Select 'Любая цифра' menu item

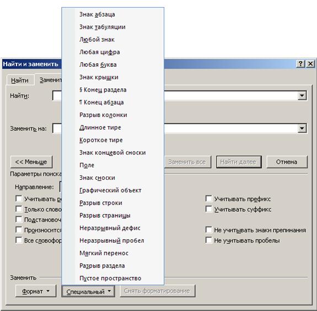click(x=113, y=52)
